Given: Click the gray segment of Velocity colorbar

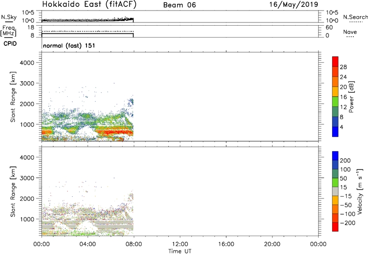Looking at the screenshot, I should (x=335, y=191).
